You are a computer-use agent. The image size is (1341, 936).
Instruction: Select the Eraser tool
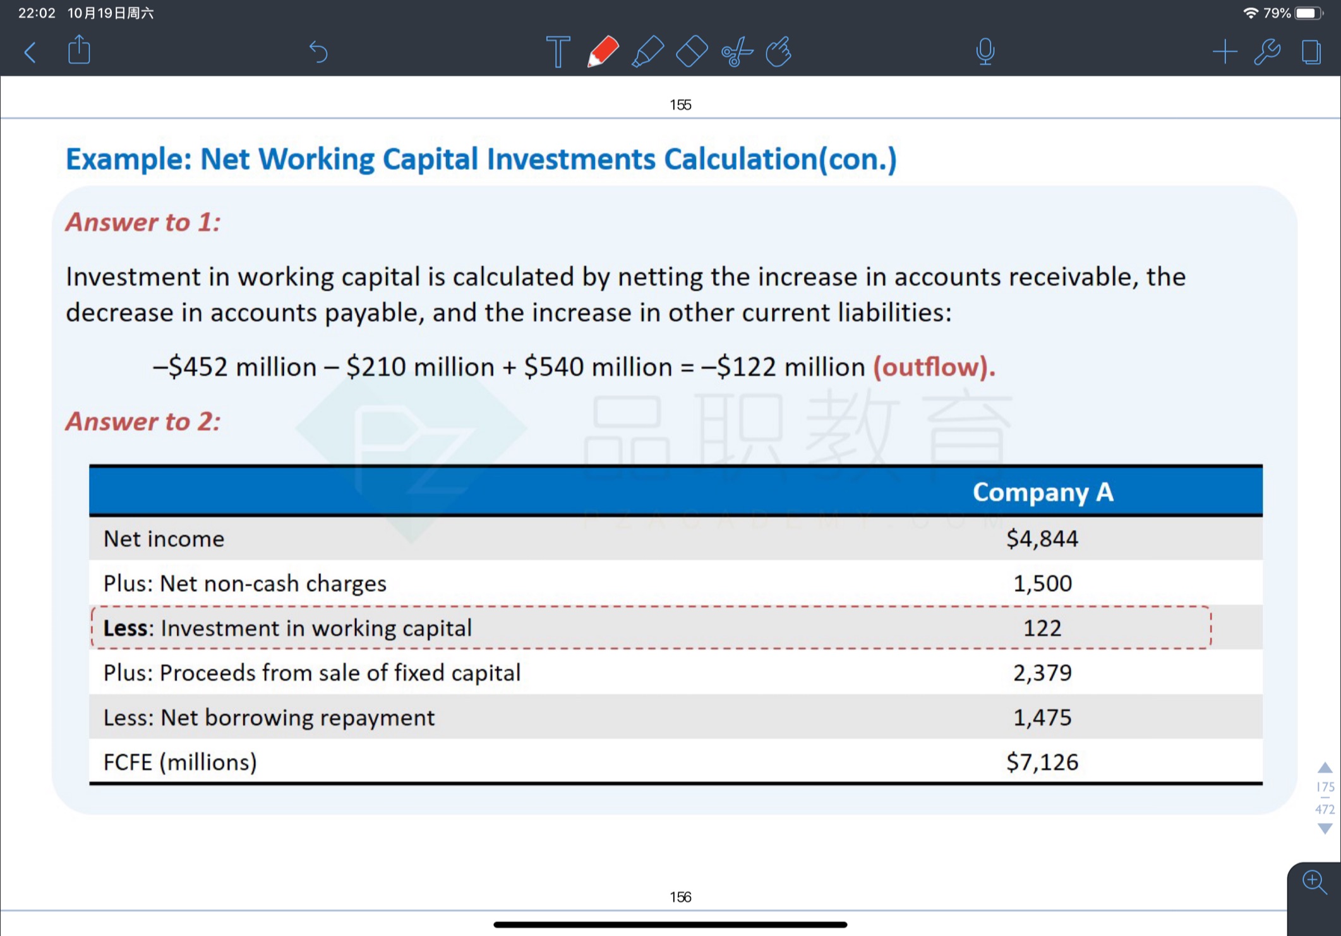click(692, 51)
